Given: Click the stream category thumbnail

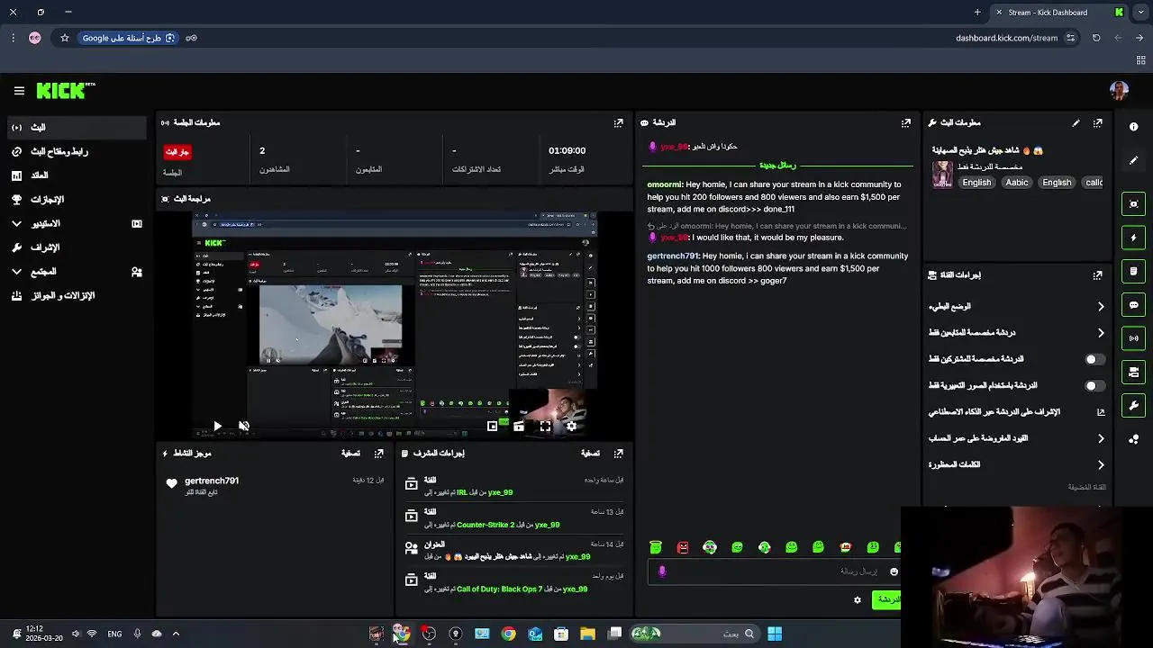Looking at the screenshot, I should point(942,175).
